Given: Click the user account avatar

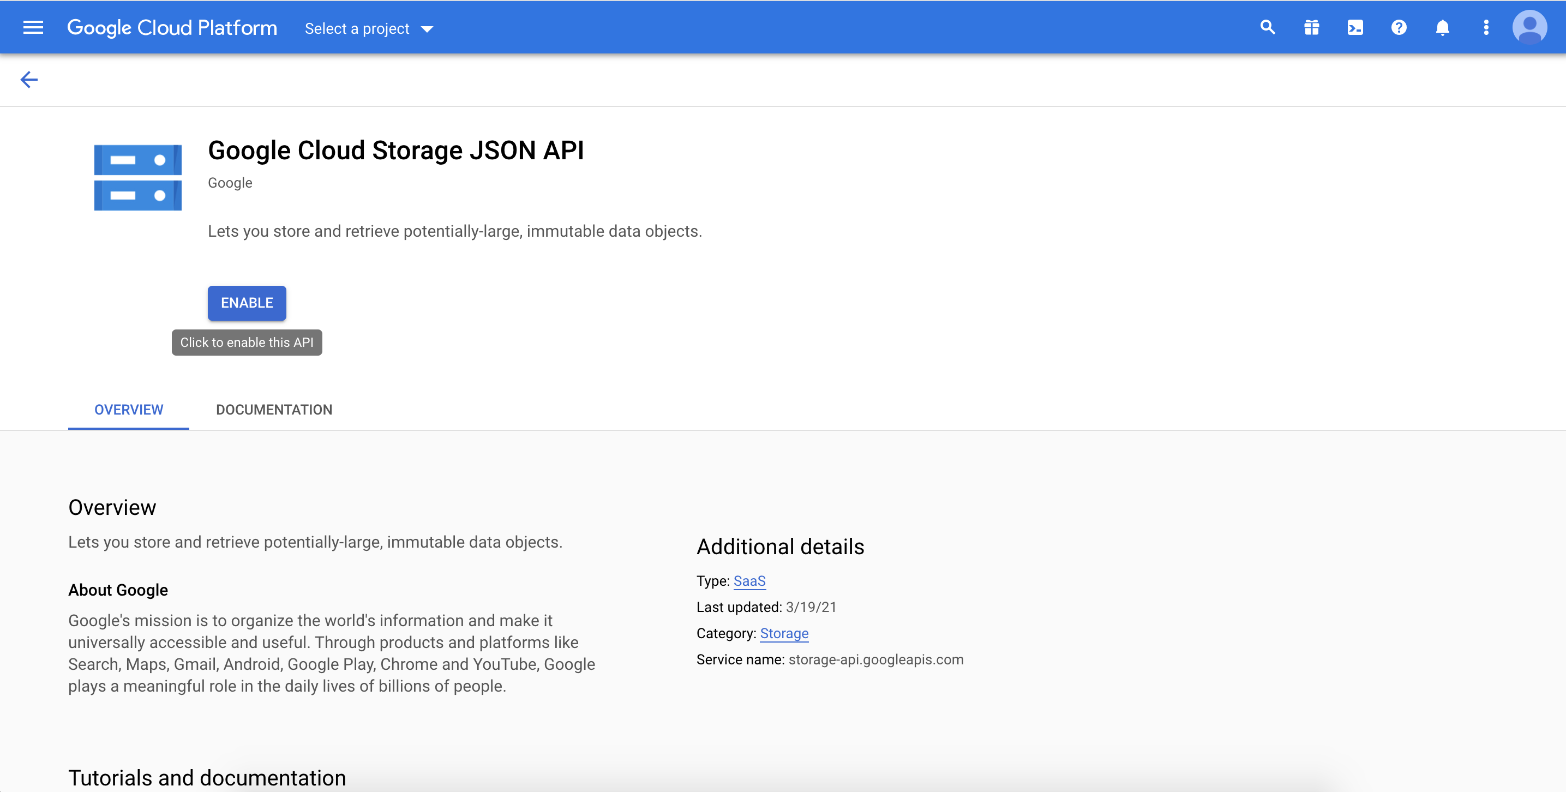Looking at the screenshot, I should tap(1530, 27).
